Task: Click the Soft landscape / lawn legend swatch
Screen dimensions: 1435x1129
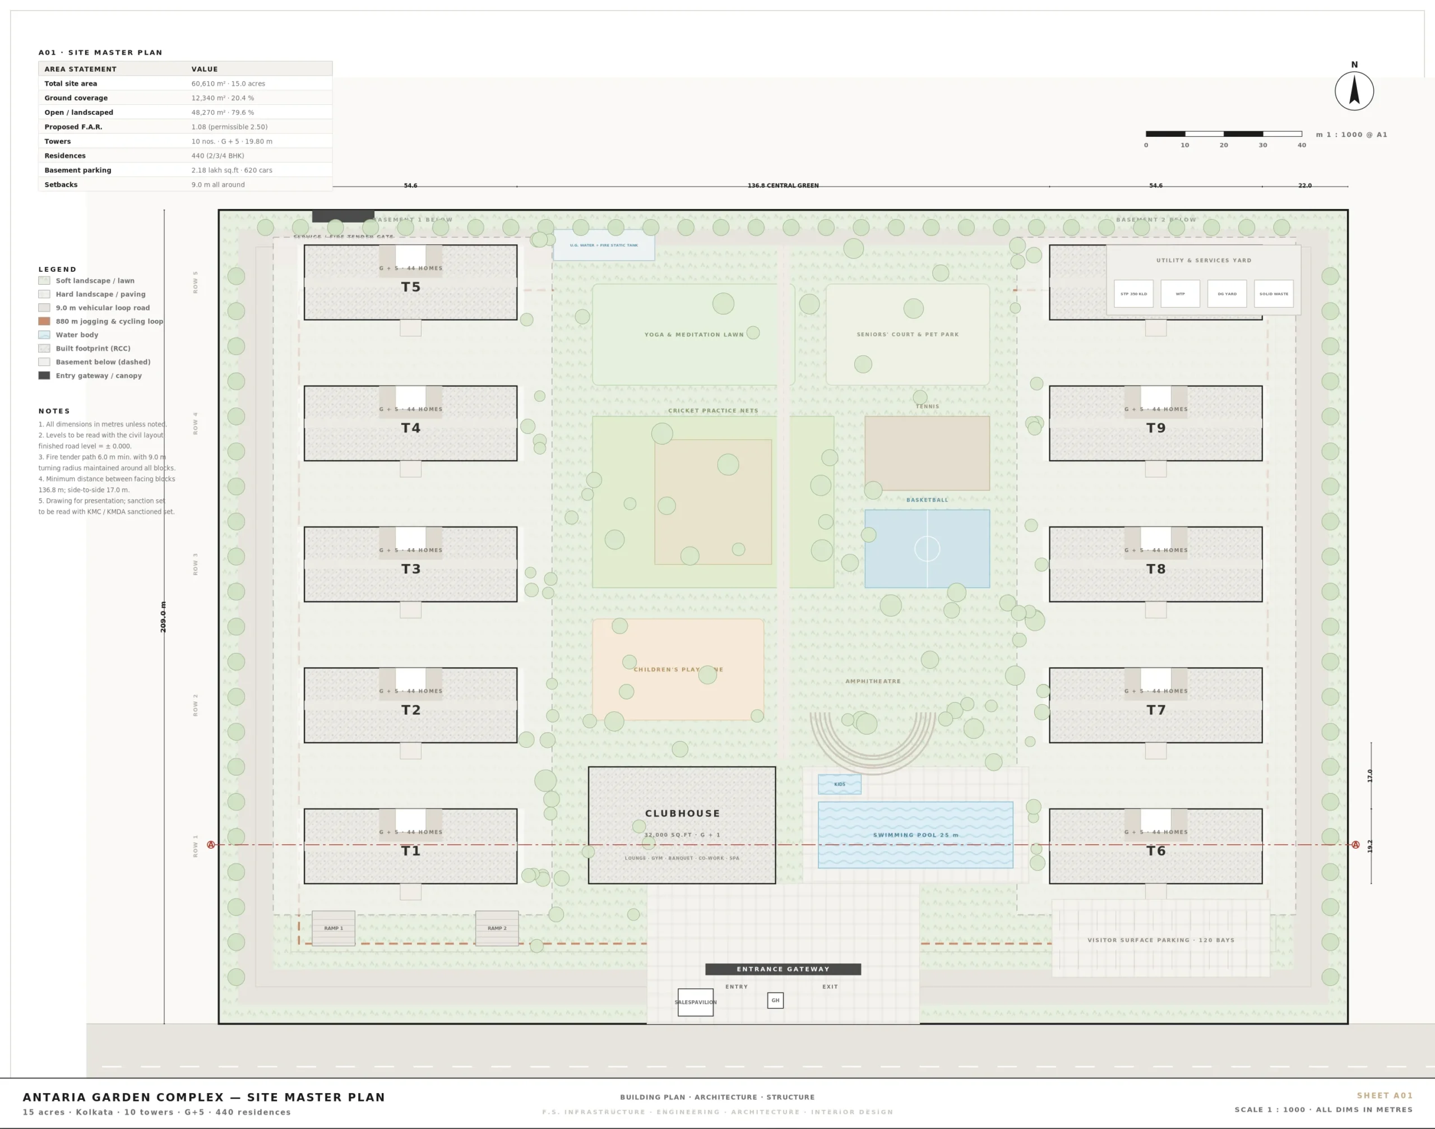Action: [44, 280]
